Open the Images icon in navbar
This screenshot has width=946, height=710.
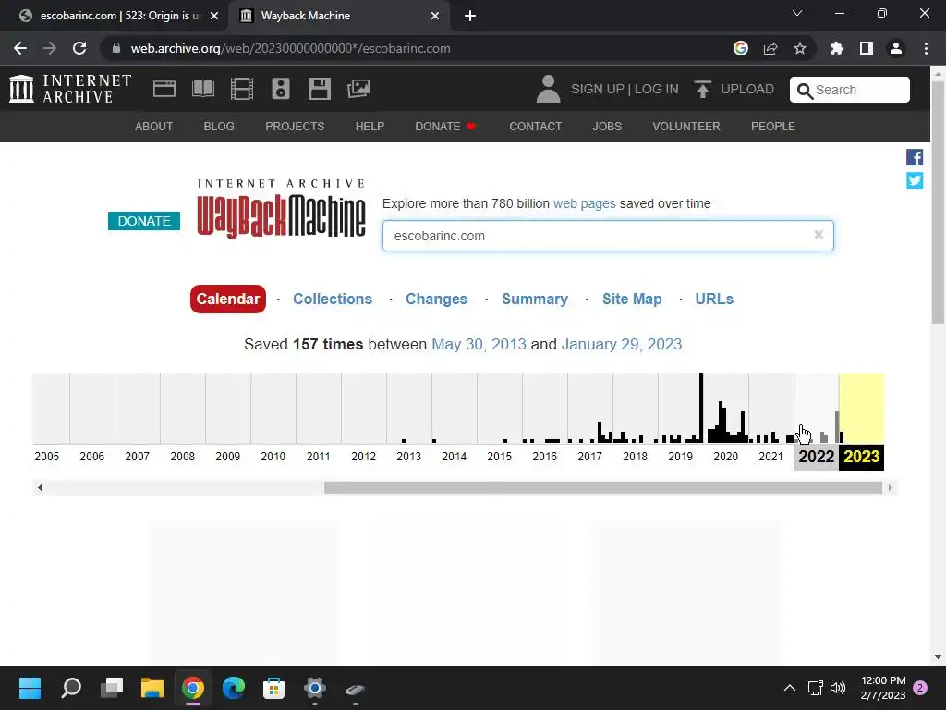358,89
